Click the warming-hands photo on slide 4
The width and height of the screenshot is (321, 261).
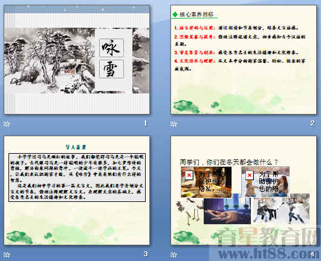pyautogui.click(x=227, y=211)
